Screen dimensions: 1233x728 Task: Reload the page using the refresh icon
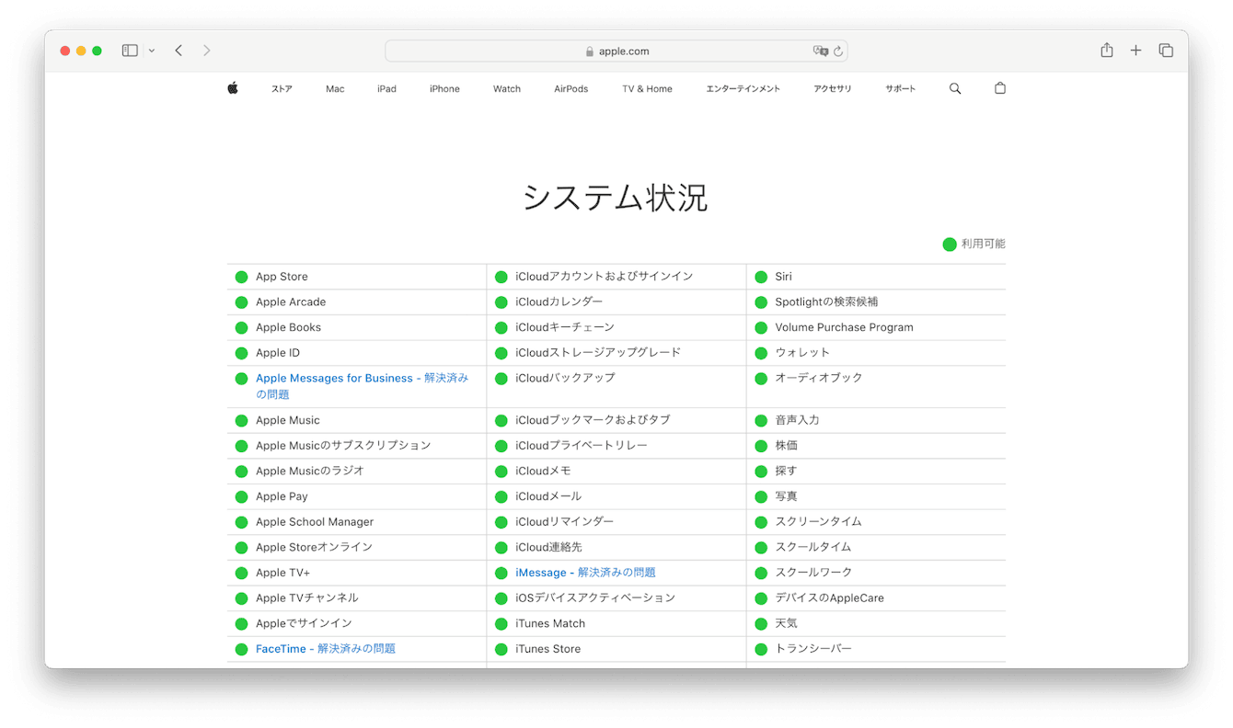(x=838, y=51)
